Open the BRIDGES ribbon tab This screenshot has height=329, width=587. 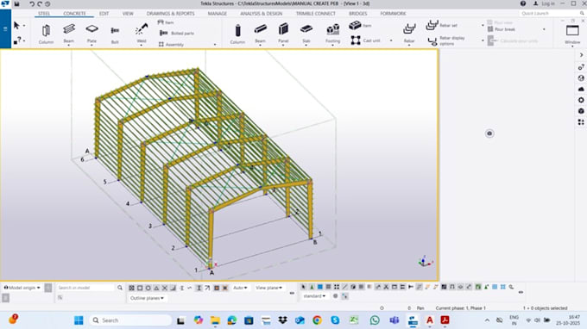coord(358,14)
